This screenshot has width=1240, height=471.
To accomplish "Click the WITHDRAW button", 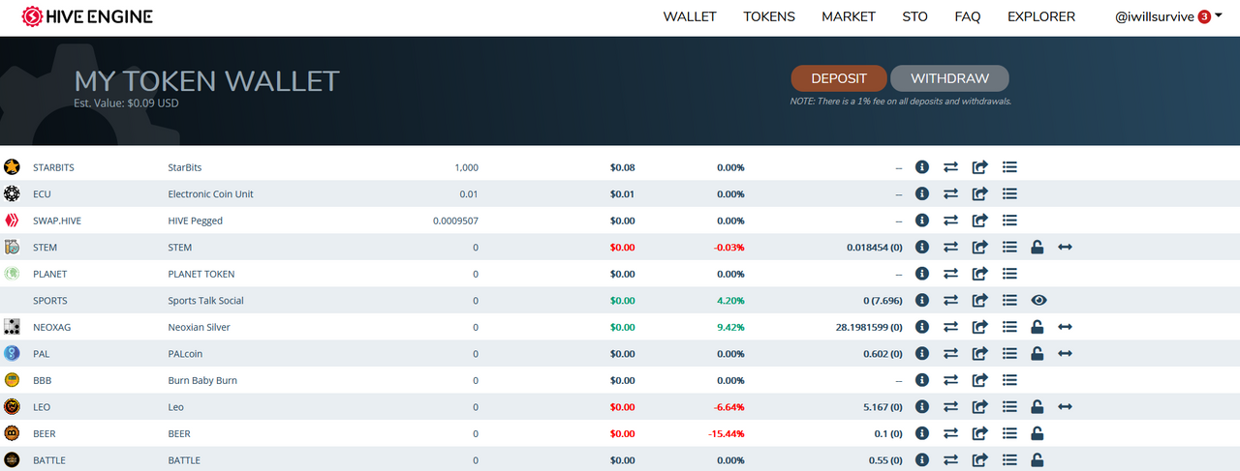I will tap(949, 78).
